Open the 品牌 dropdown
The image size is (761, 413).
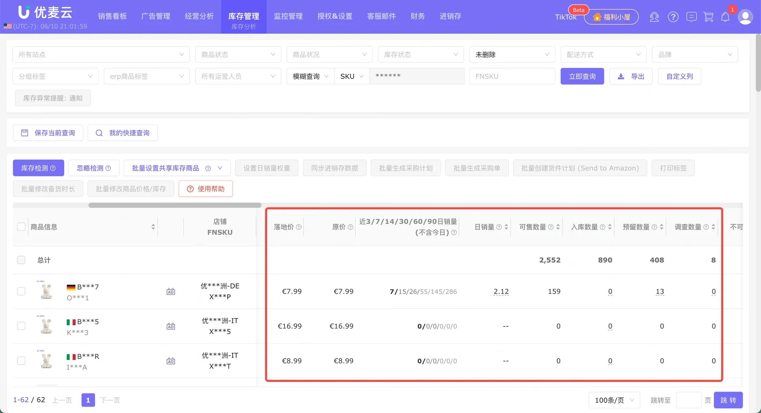695,54
